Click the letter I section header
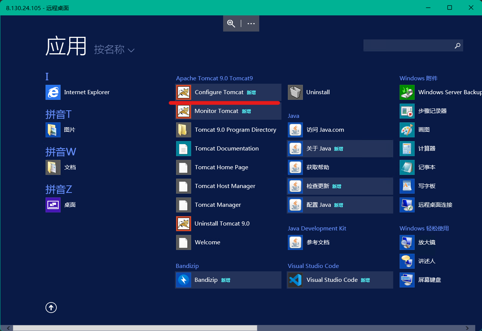Viewport: 482px width, 331px height. (47, 77)
